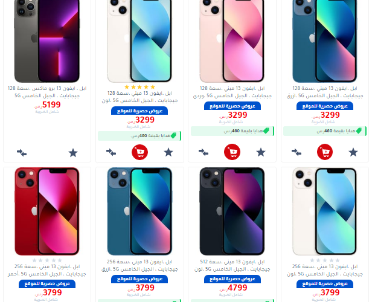
Task: Add blue iPhone 13 mini 128GB to cart
Action: [325, 152]
